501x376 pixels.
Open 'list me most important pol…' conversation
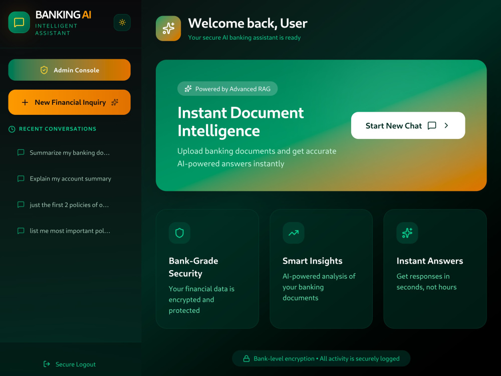pyautogui.click(x=69, y=231)
